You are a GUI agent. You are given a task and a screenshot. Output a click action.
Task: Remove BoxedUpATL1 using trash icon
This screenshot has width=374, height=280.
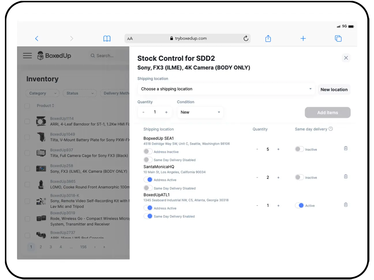point(345,205)
